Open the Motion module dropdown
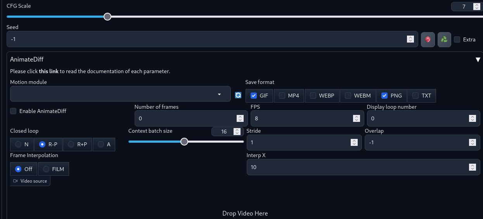 (120, 94)
